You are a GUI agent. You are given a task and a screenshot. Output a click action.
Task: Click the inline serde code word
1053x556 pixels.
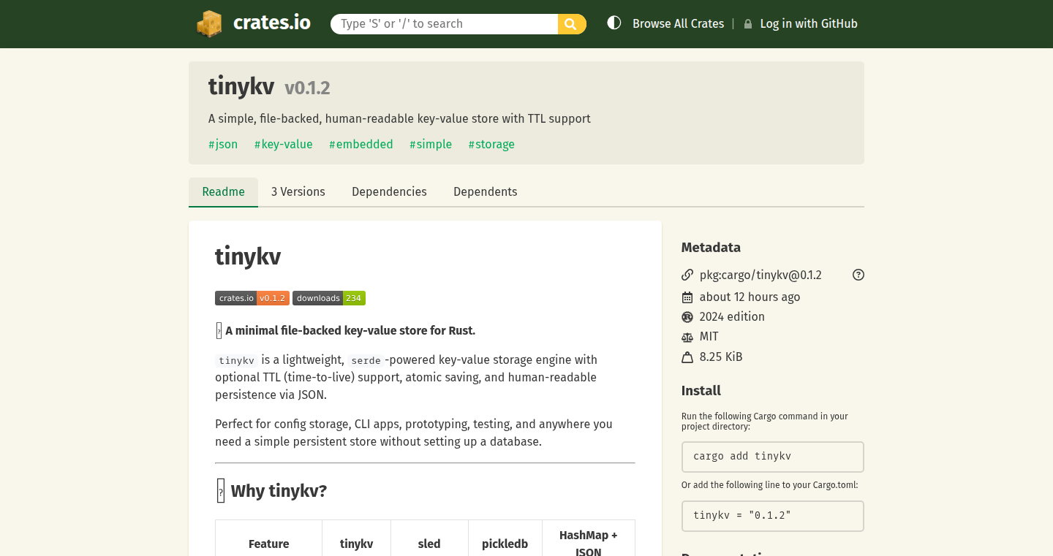tap(366, 360)
